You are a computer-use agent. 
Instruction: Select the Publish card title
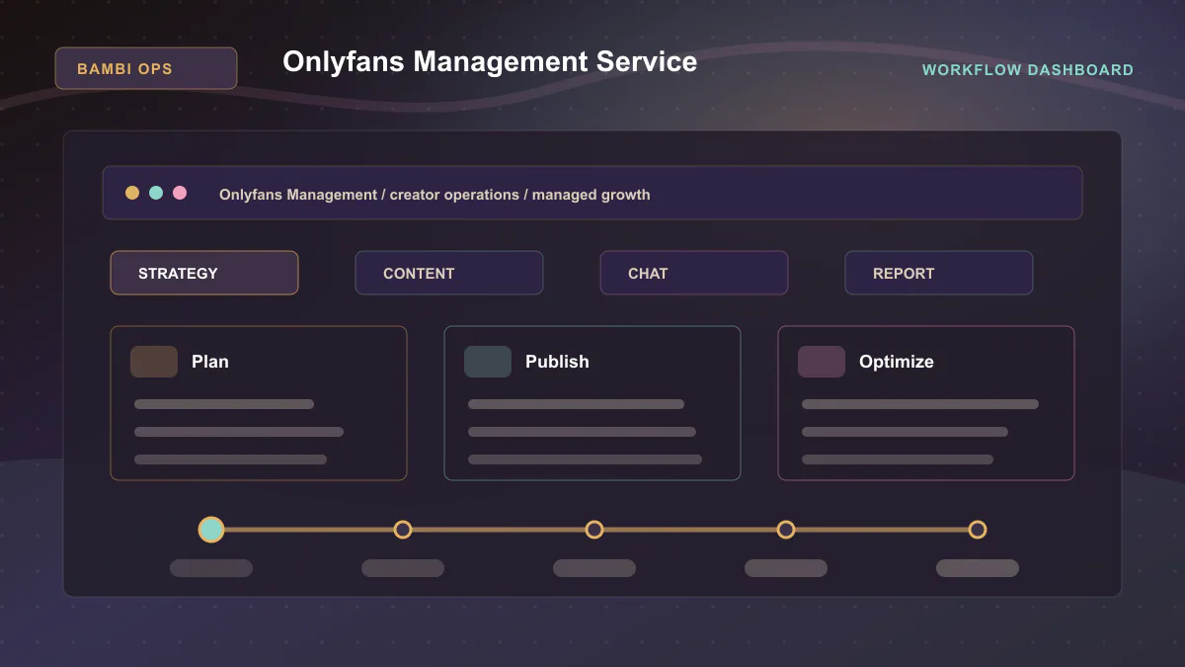(557, 362)
